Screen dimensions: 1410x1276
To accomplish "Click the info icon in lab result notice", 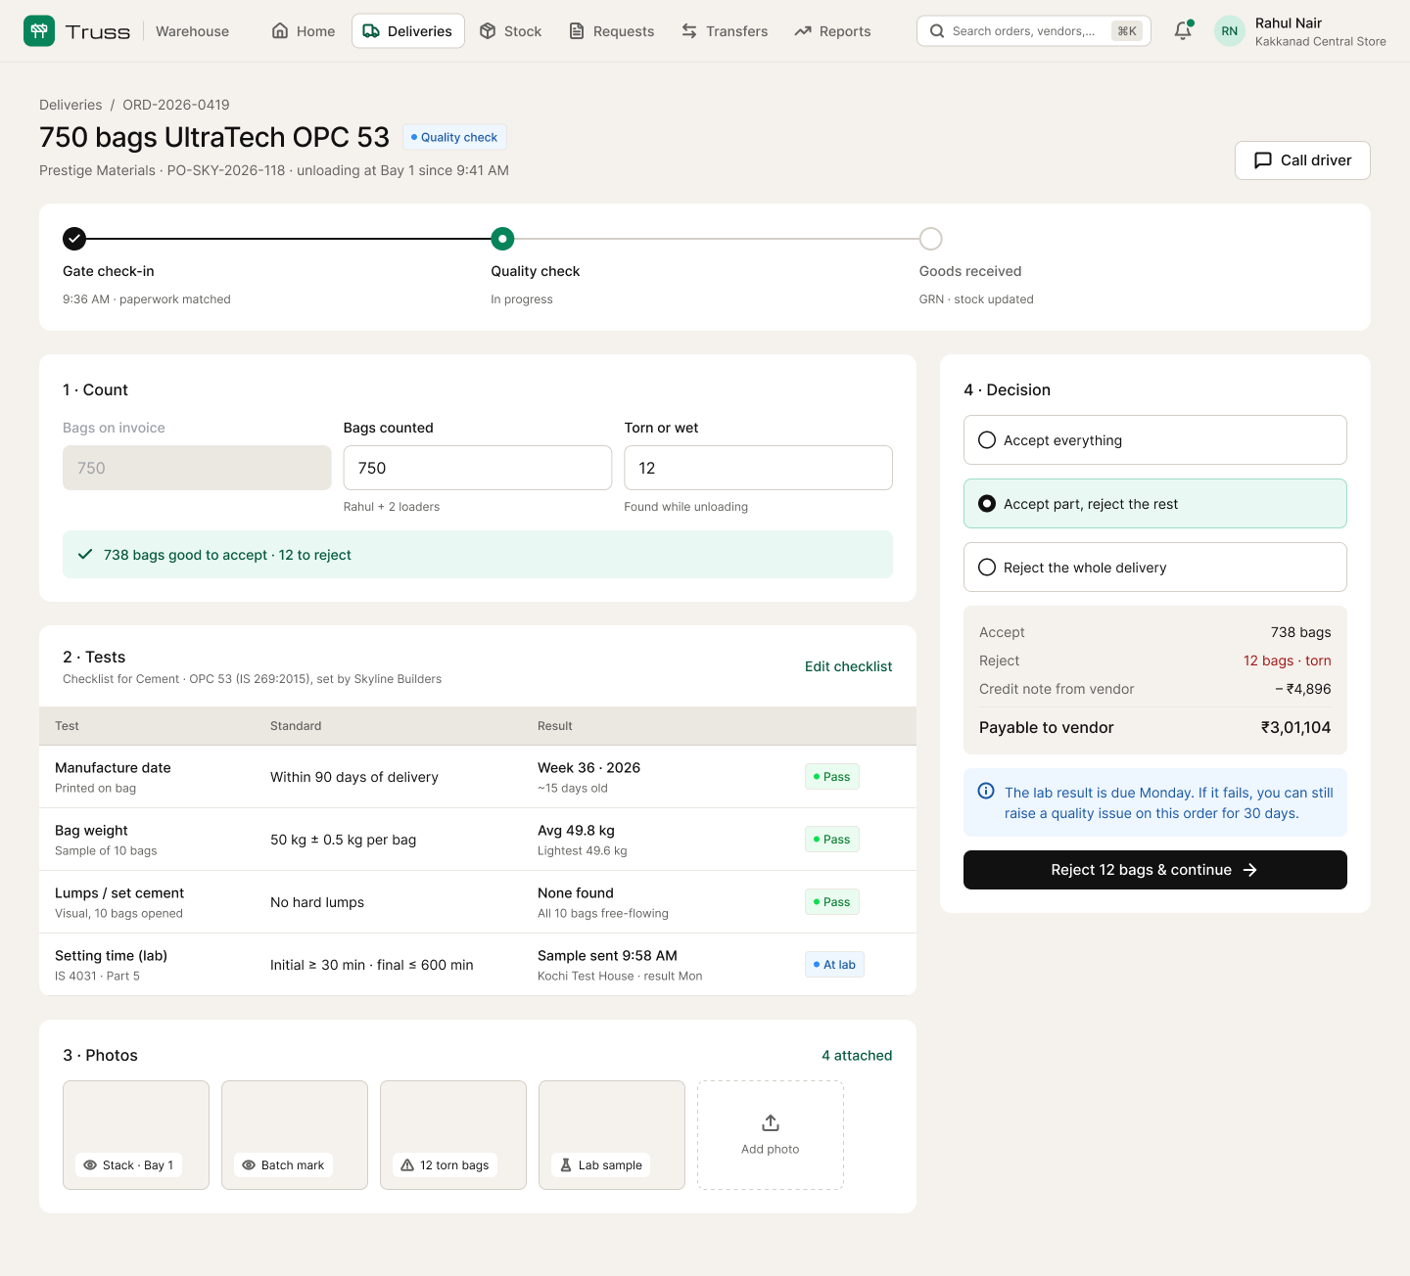I will click(x=986, y=792).
